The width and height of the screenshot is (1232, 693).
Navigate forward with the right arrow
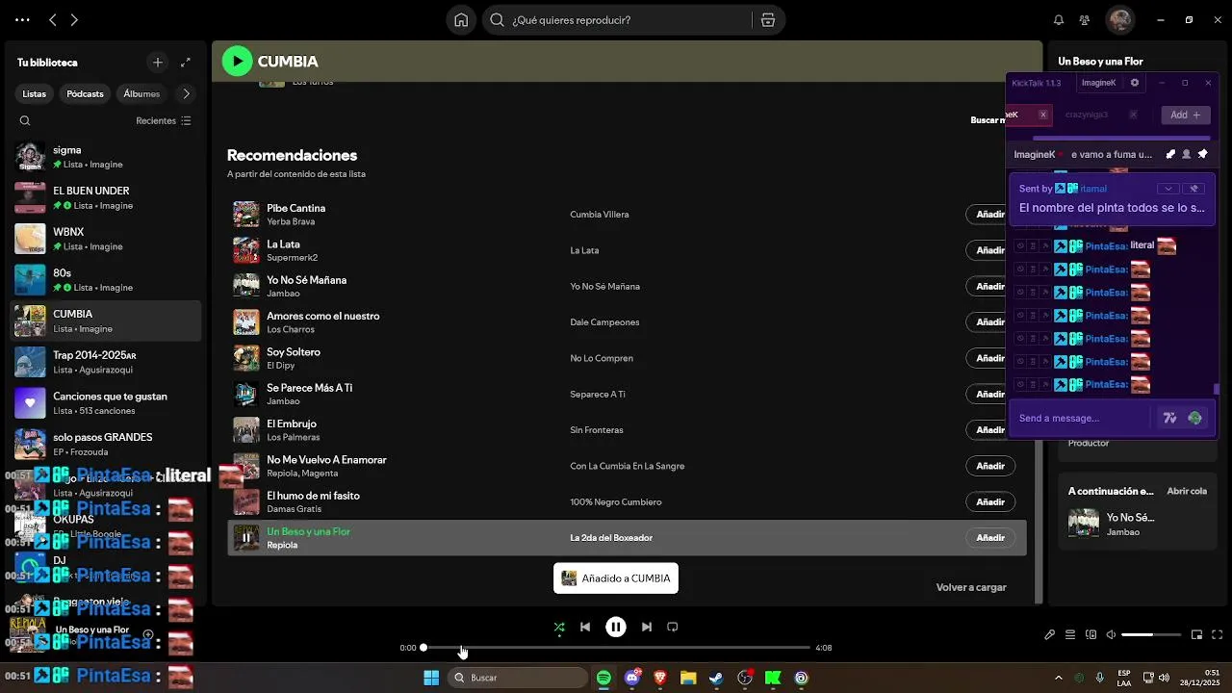(x=74, y=20)
